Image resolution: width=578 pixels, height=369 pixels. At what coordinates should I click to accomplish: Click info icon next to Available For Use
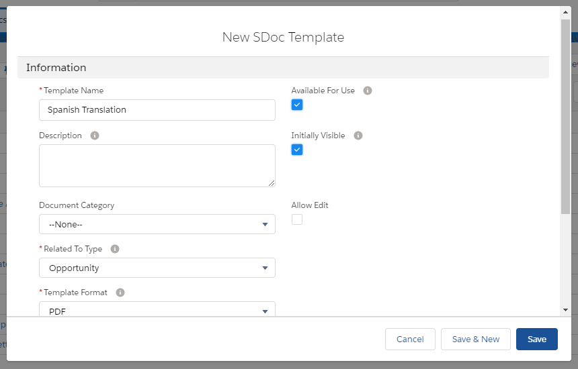click(x=368, y=91)
